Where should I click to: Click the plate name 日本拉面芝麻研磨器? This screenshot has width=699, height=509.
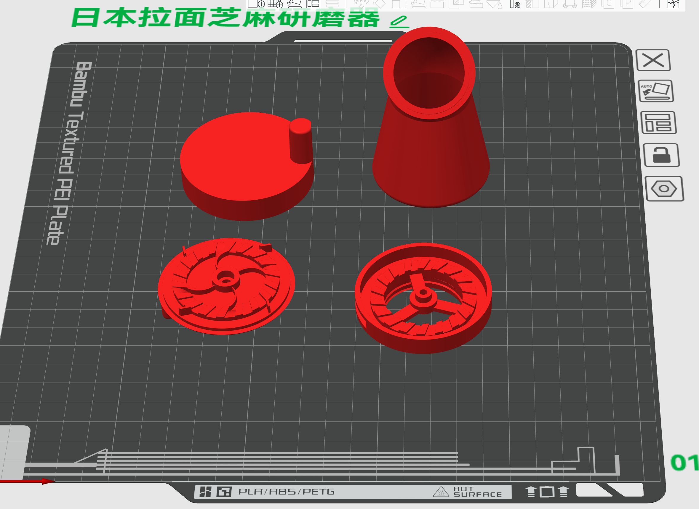coord(225,17)
